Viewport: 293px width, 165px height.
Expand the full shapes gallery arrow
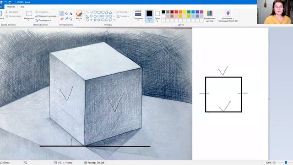tap(114, 20)
